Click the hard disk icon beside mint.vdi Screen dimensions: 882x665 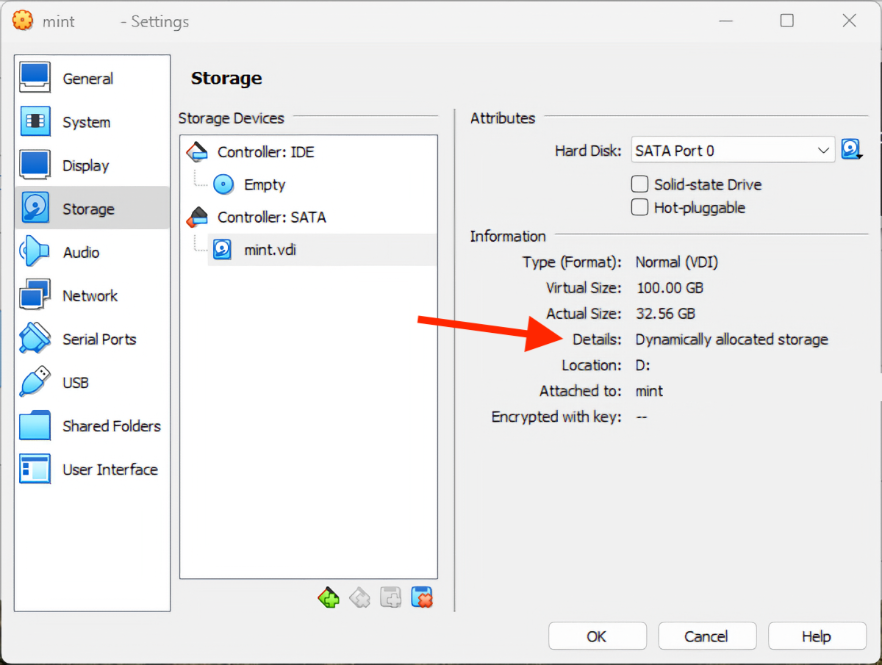(223, 250)
